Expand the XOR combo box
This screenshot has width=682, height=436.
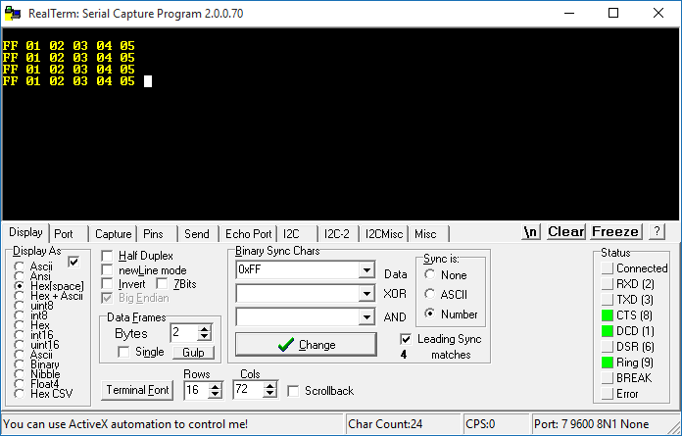366,293
